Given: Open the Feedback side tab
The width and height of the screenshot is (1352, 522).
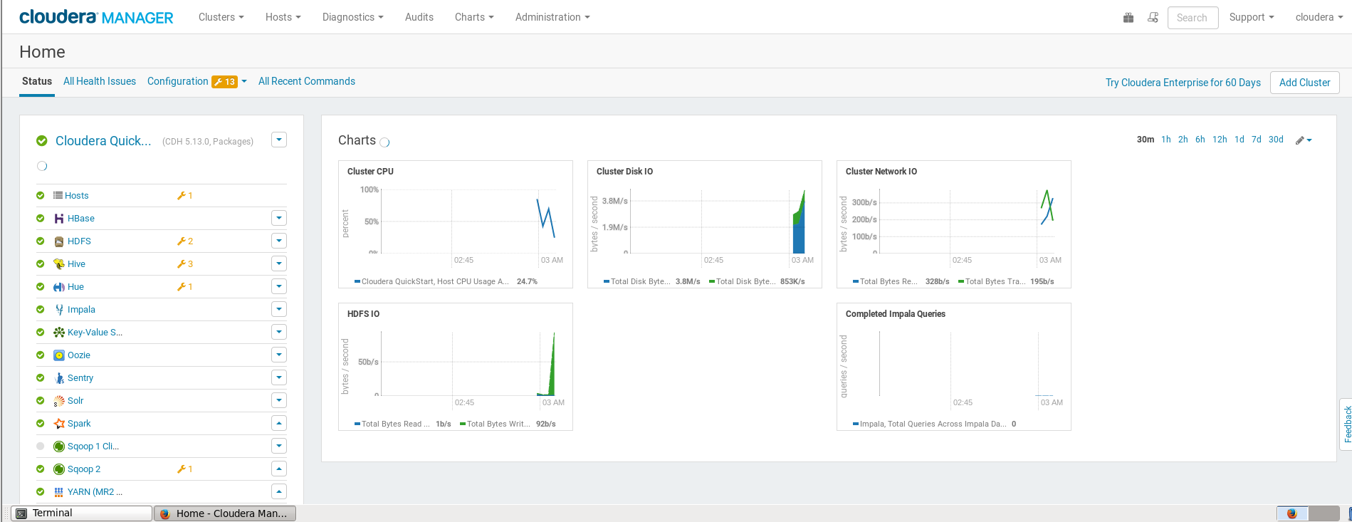Looking at the screenshot, I should (x=1346, y=424).
